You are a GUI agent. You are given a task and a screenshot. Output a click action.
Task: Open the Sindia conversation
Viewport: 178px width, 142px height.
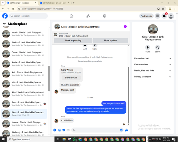(x=24, y=44)
